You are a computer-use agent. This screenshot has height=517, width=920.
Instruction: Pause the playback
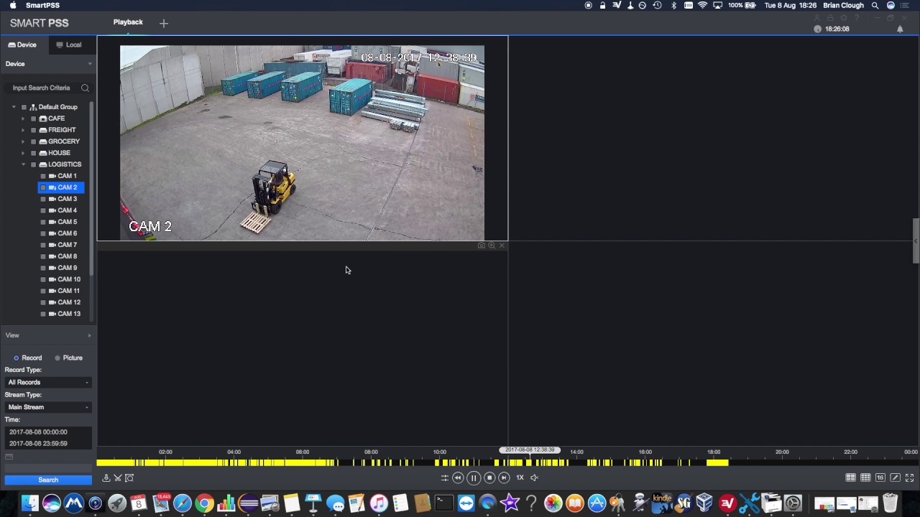coord(474,478)
